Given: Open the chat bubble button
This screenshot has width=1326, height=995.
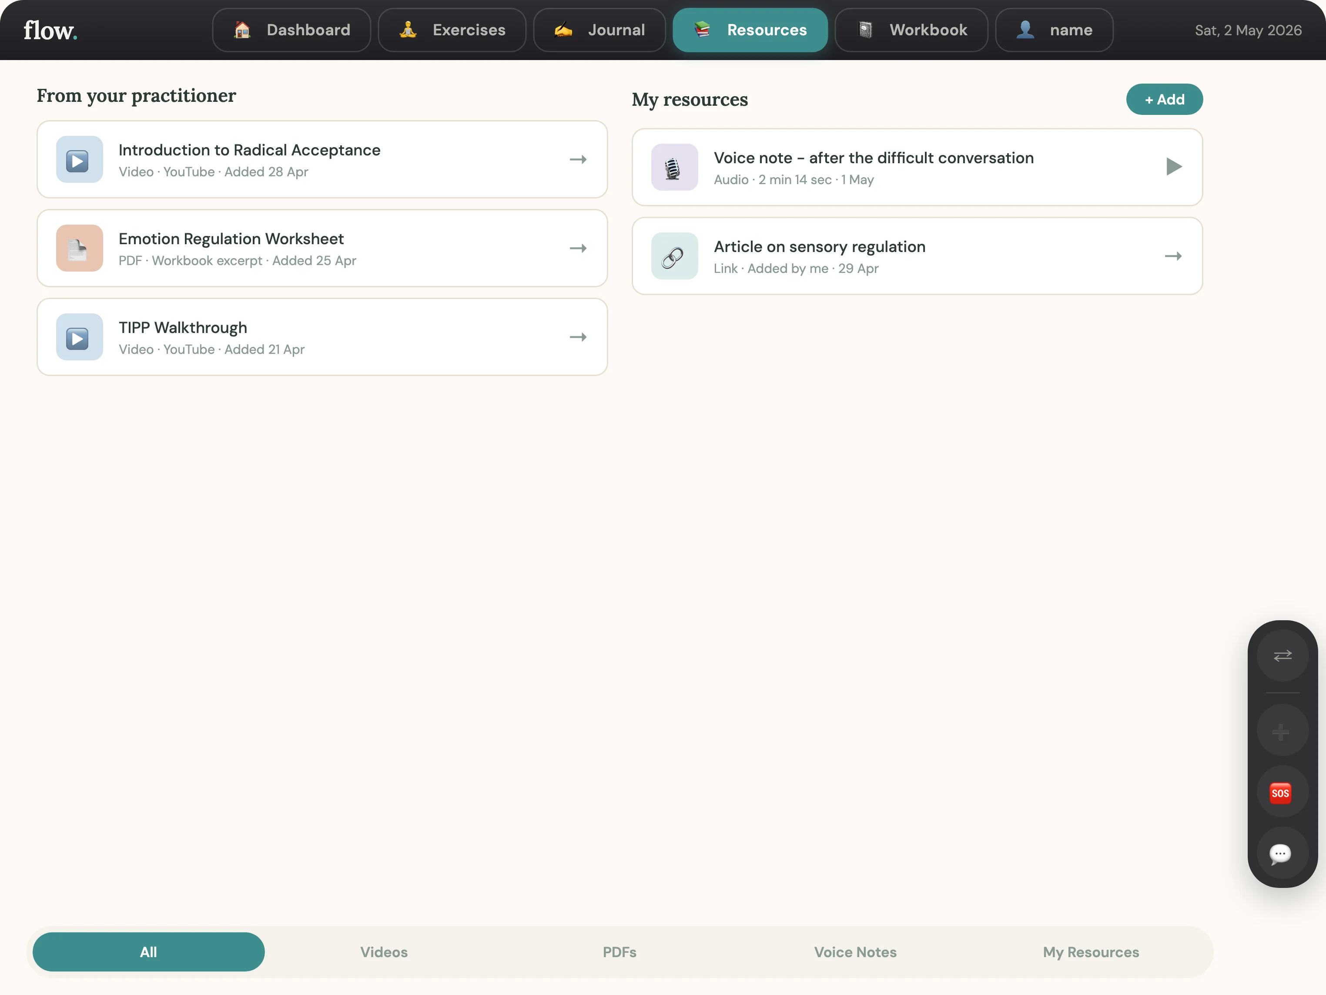Looking at the screenshot, I should (1282, 854).
